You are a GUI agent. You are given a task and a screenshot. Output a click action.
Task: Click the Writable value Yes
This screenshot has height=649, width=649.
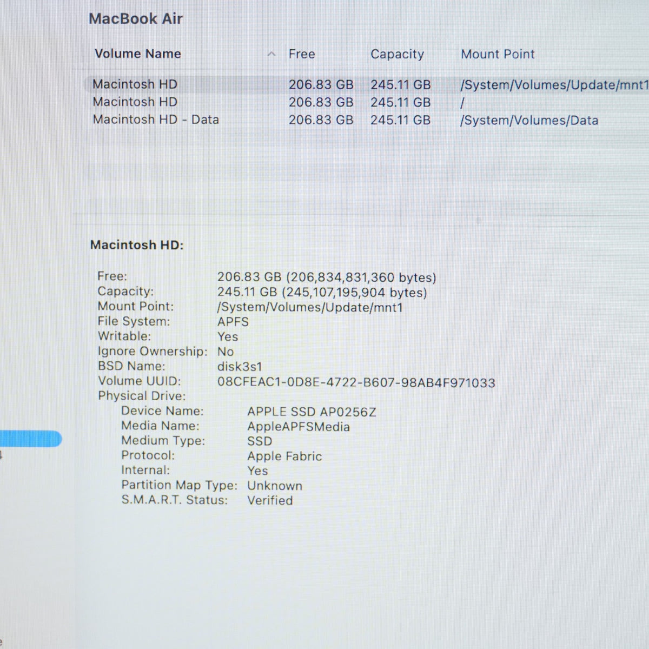228,336
